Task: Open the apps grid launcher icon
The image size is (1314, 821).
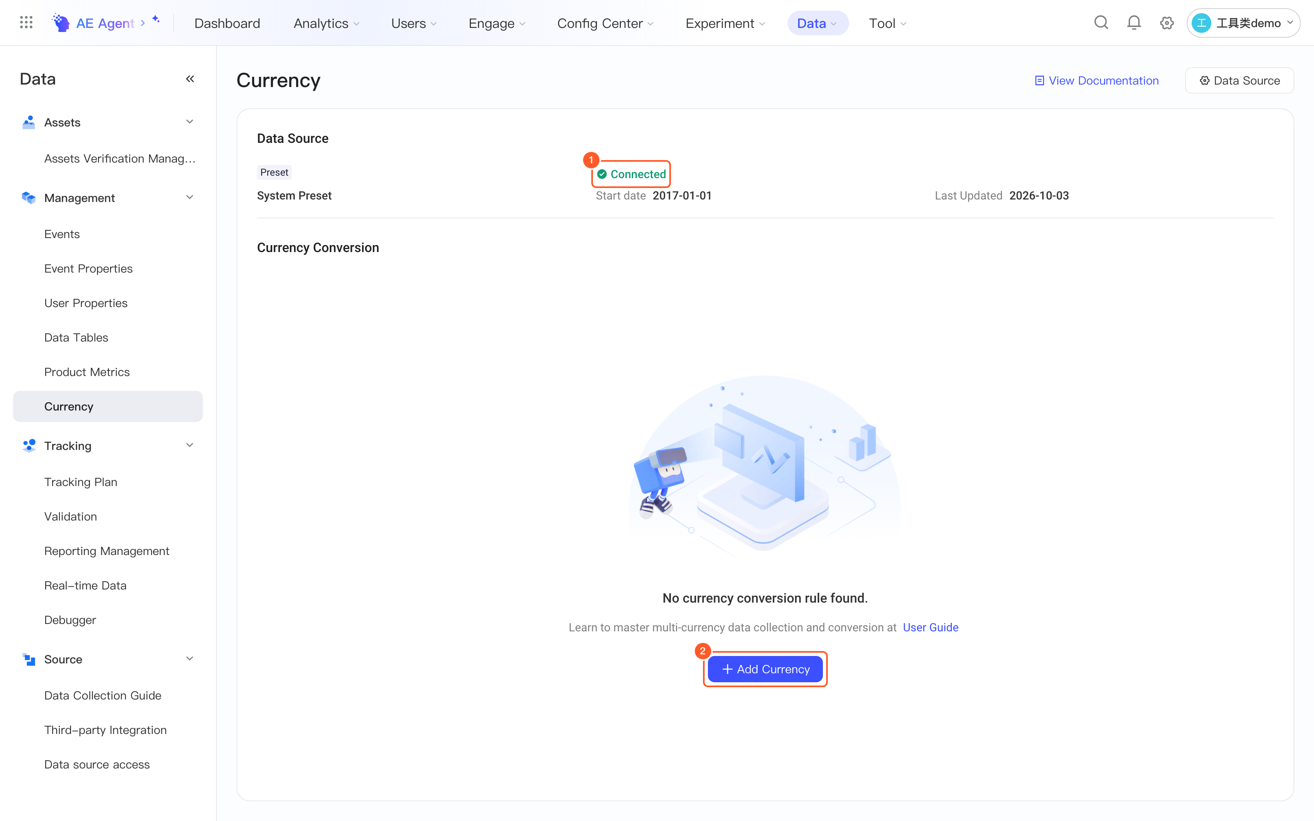Action: click(26, 23)
